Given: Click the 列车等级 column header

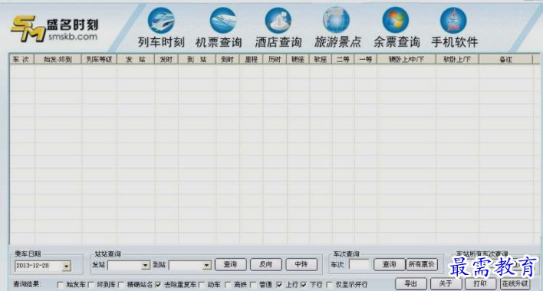Looking at the screenshot, I should [99, 60].
